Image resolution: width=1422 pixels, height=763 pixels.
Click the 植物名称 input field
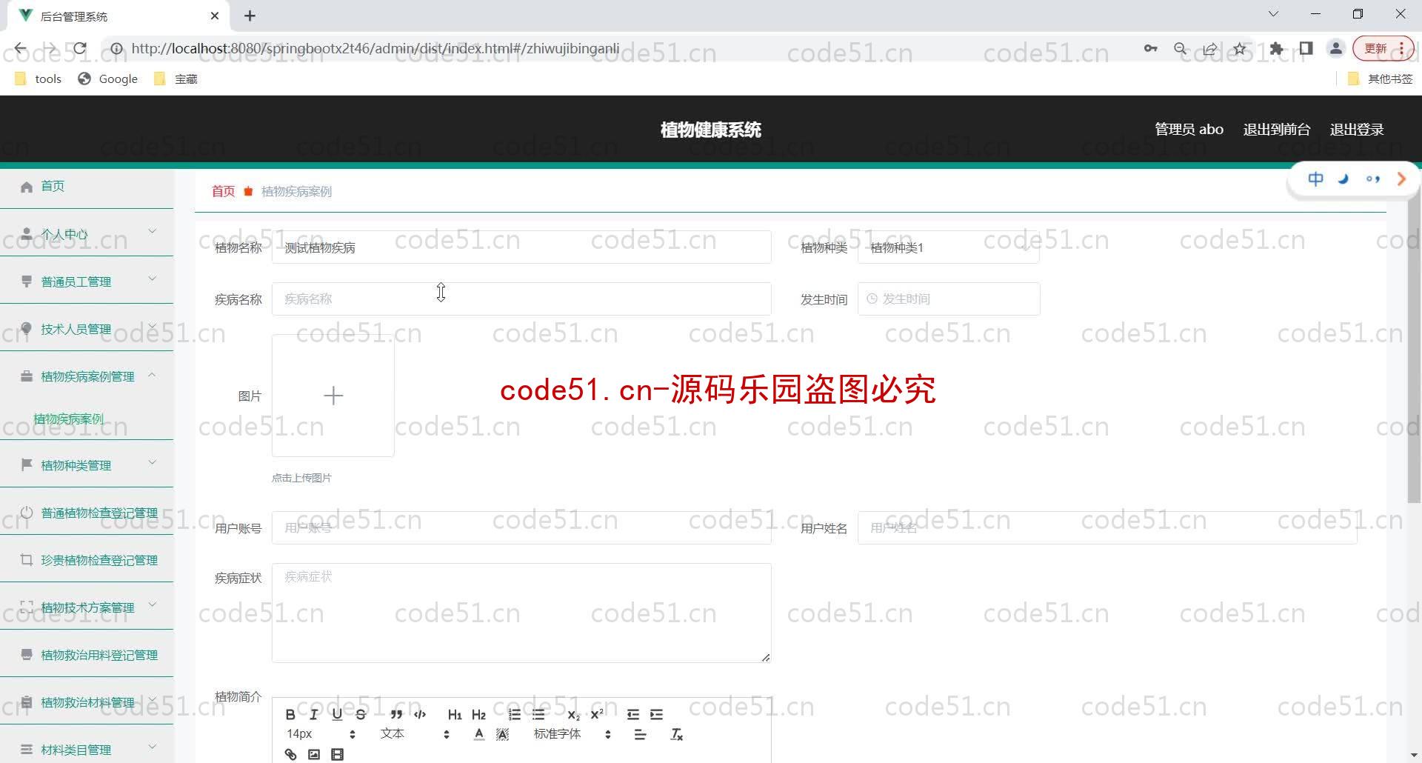click(x=521, y=247)
